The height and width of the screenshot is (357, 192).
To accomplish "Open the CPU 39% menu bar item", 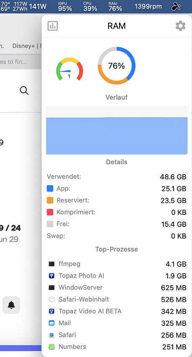I will click(90, 7).
